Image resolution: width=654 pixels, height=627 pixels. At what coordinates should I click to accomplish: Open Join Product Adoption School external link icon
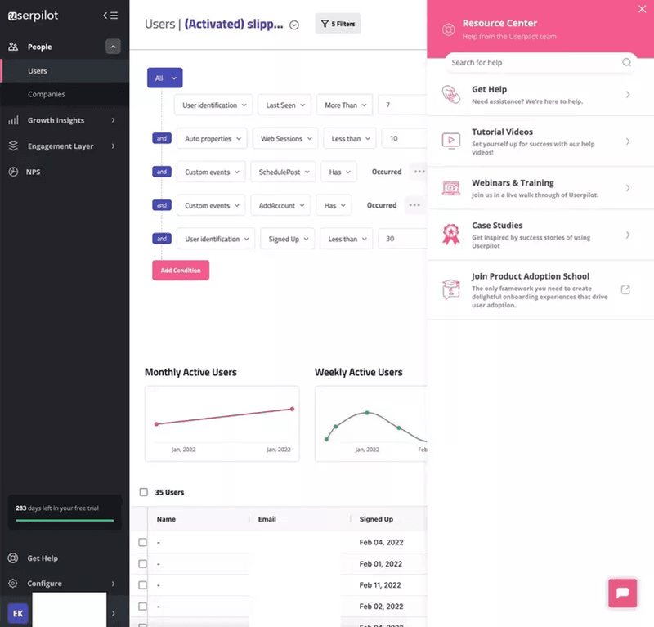pos(625,289)
